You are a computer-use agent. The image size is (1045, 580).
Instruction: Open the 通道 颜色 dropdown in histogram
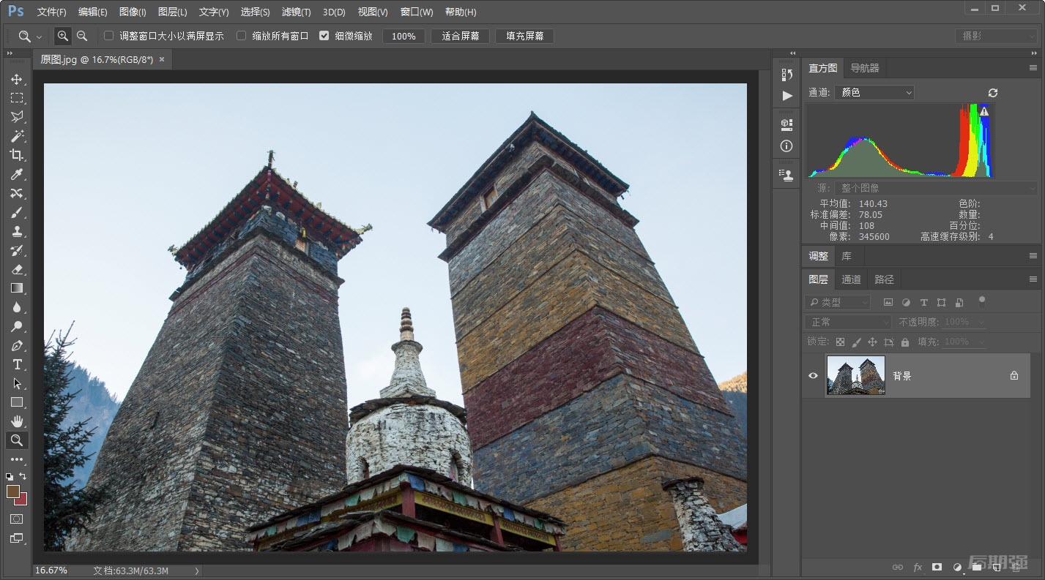[x=874, y=93]
